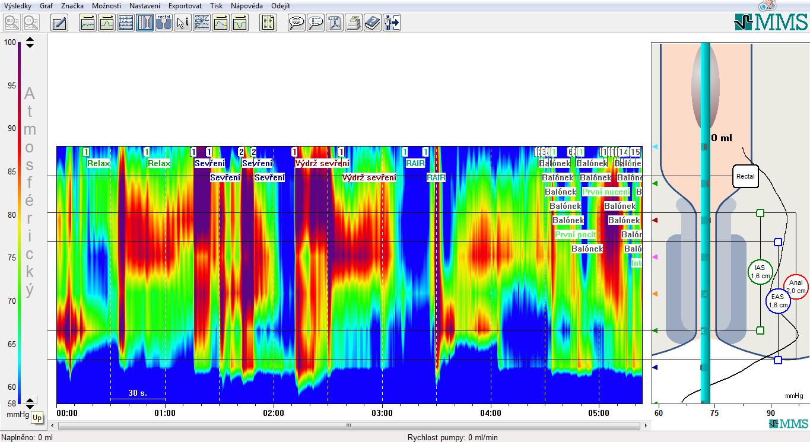Click the První pocit marker label

[x=575, y=235]
